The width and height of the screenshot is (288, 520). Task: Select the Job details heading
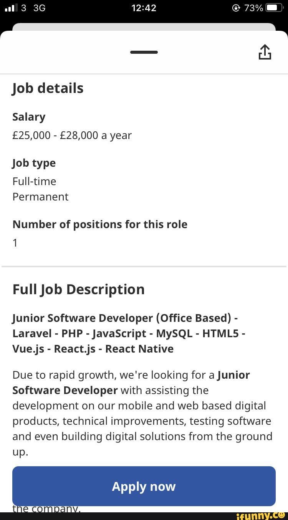point(48,88)
